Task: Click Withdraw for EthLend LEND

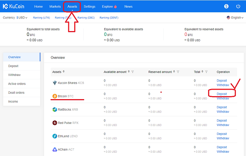Action: [x=223, y=139]
